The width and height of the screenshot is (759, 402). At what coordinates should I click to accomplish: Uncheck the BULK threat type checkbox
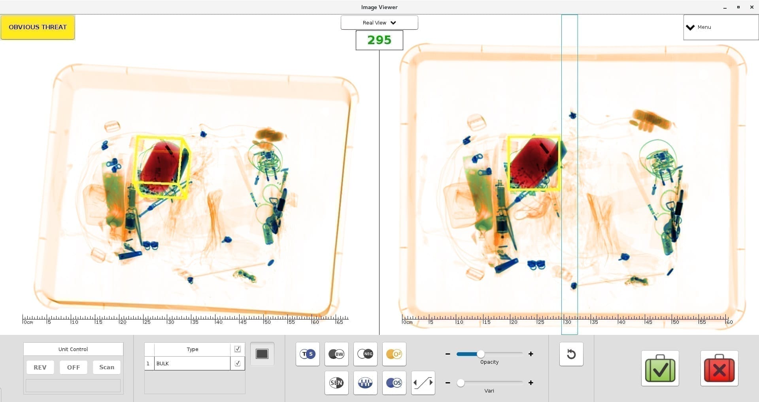point(238,363)
